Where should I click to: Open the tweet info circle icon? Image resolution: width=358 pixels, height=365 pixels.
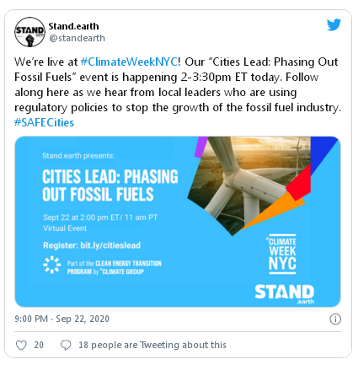335,319
